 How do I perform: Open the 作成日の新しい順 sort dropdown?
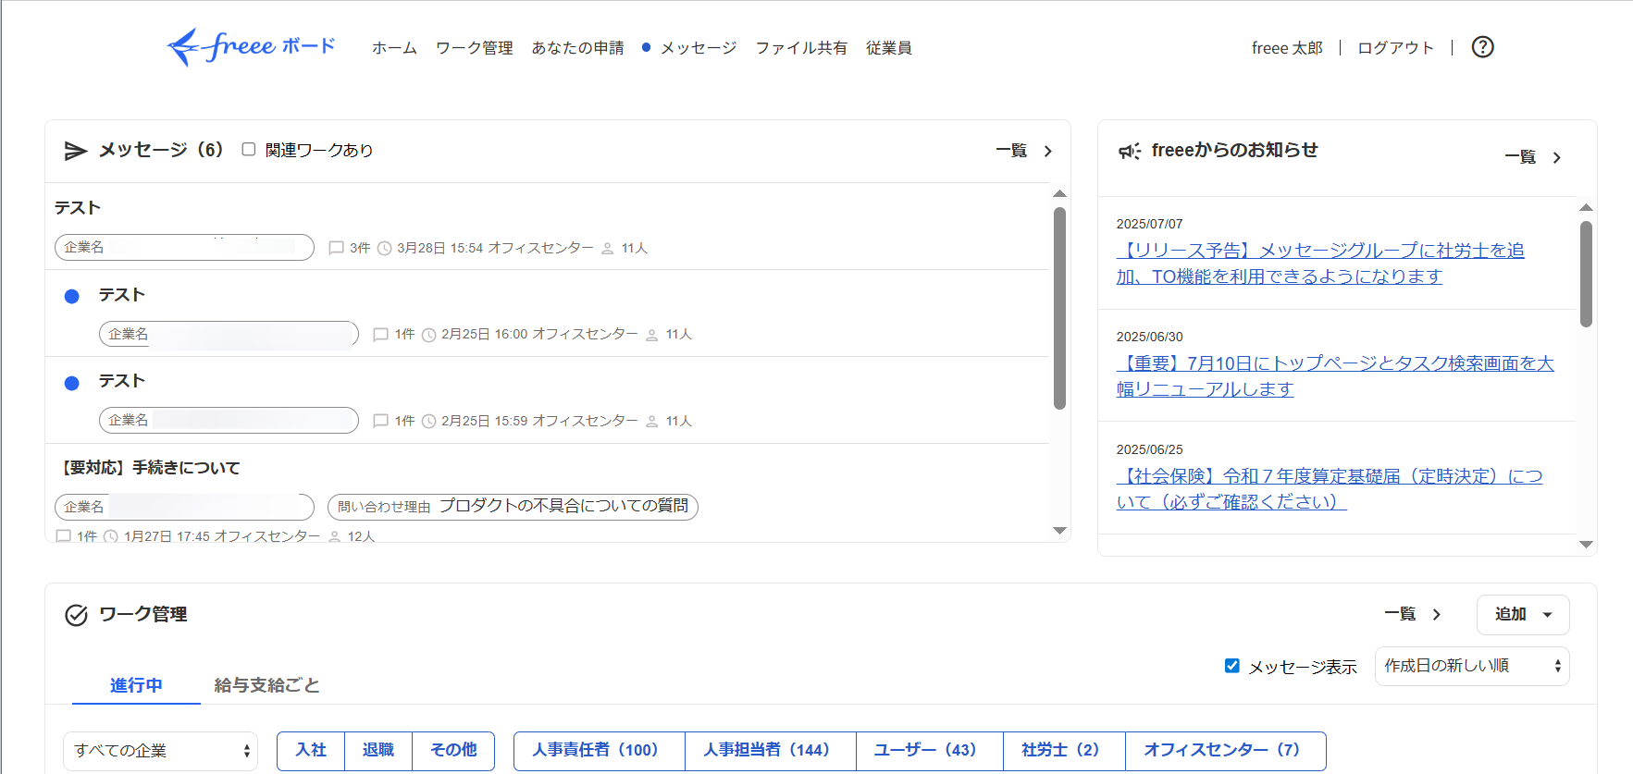tap(1472, 666)
